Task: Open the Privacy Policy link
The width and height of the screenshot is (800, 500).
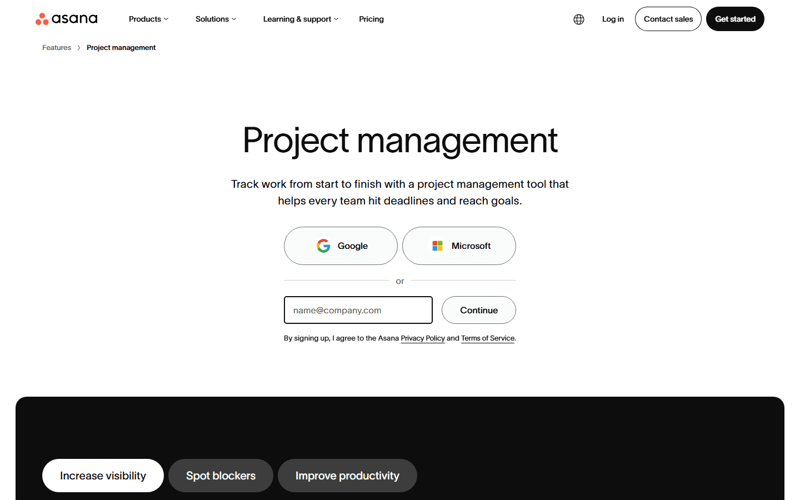Action: pos(423,338)
